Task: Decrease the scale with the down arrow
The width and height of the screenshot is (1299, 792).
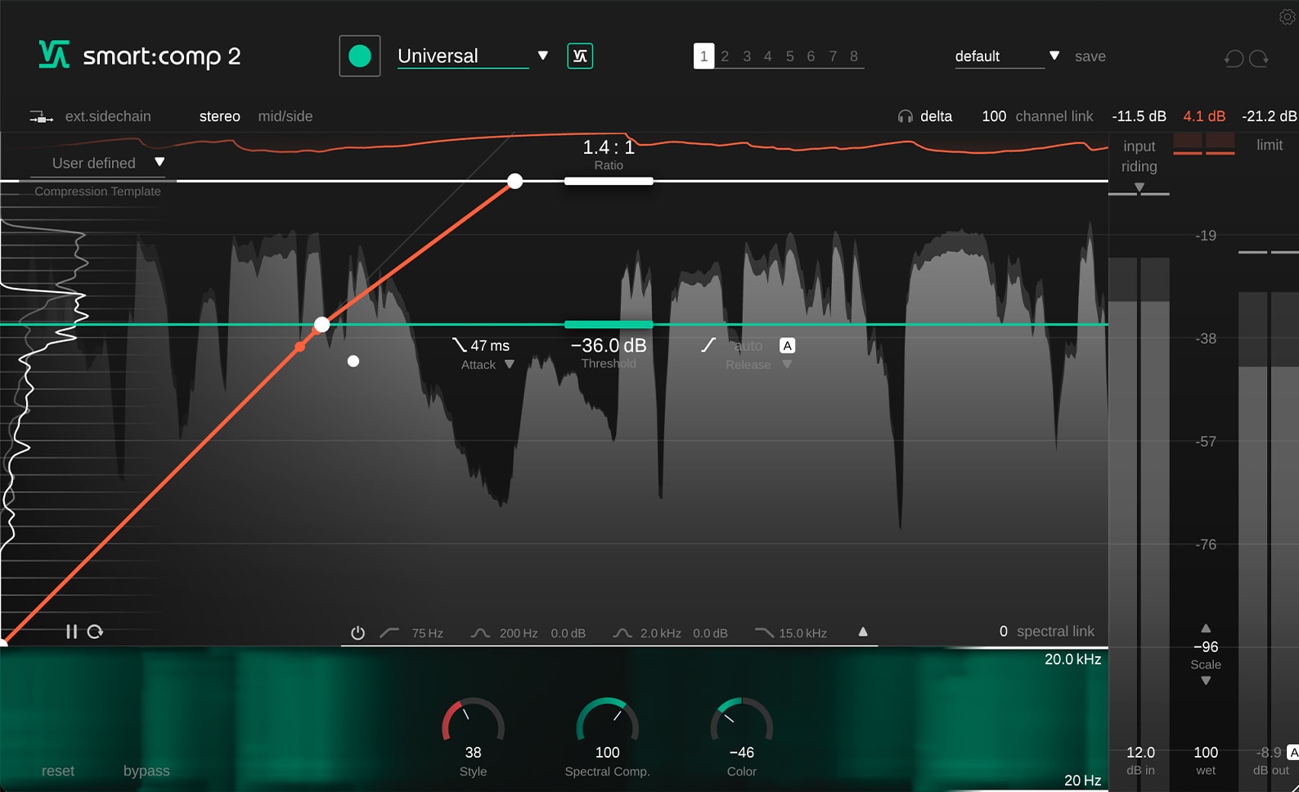Action: point(1206,681)
